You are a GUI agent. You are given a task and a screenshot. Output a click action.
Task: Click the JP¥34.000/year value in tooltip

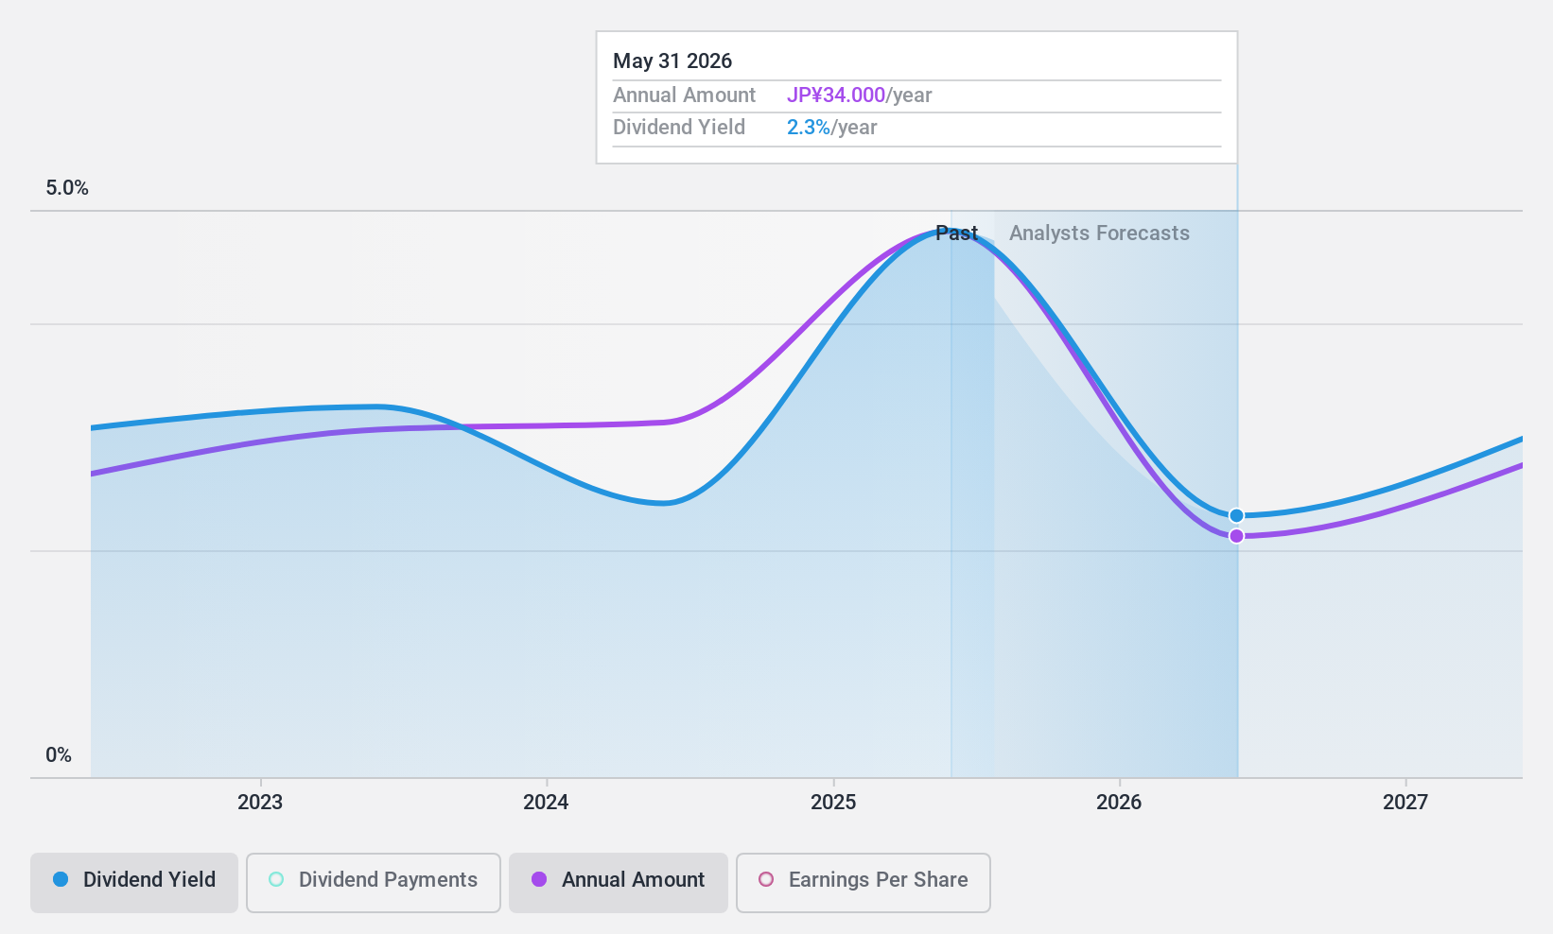click(x=860, y=95)
